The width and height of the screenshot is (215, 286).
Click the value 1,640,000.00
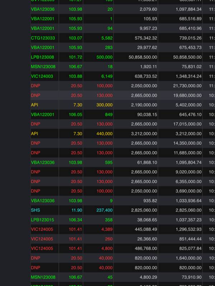189,258
